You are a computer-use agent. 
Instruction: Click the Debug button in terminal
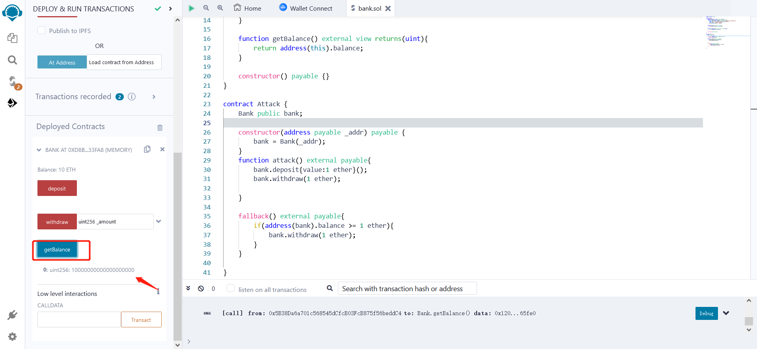click(707, 313)
